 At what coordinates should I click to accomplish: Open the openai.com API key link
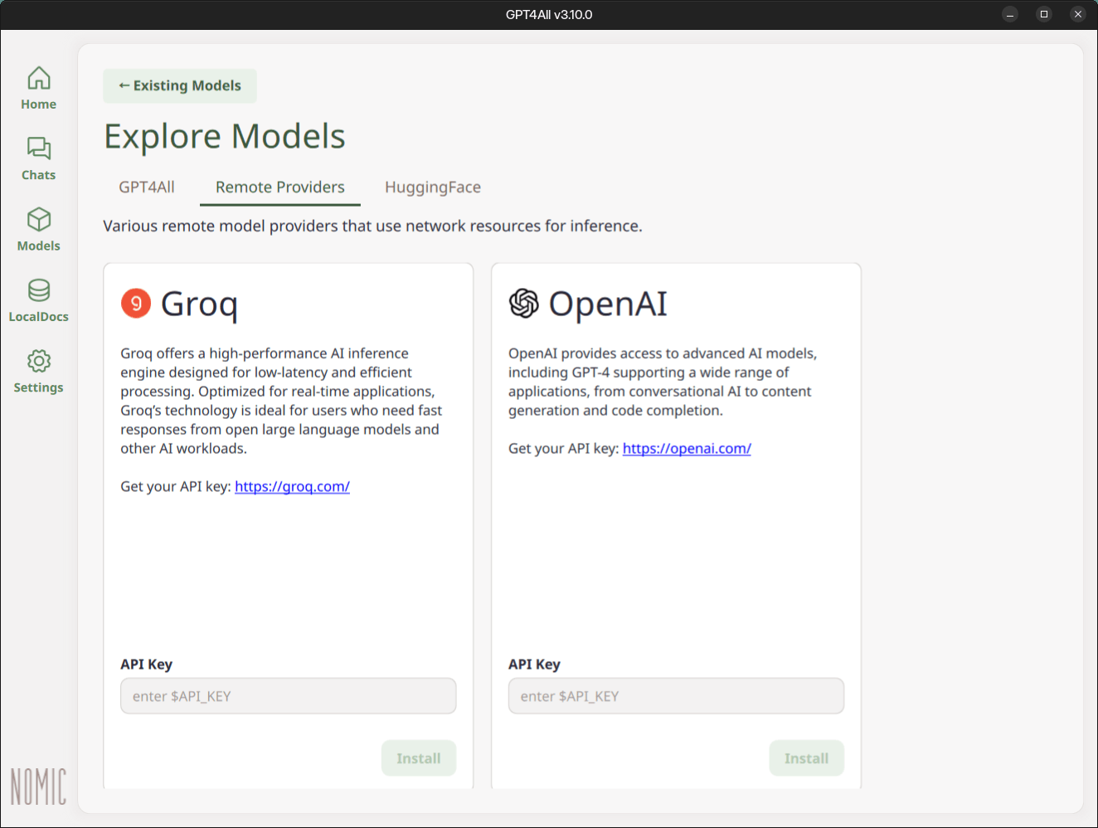687,449
